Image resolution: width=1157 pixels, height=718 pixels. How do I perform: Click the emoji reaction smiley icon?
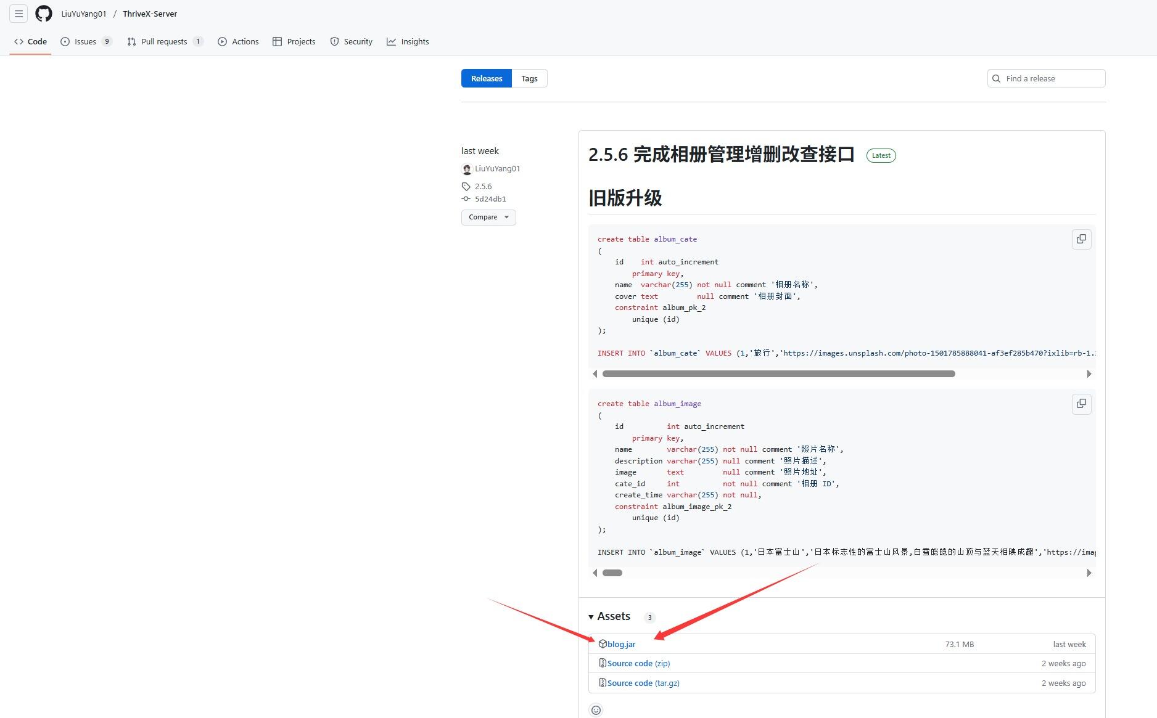tap(596, 710)
